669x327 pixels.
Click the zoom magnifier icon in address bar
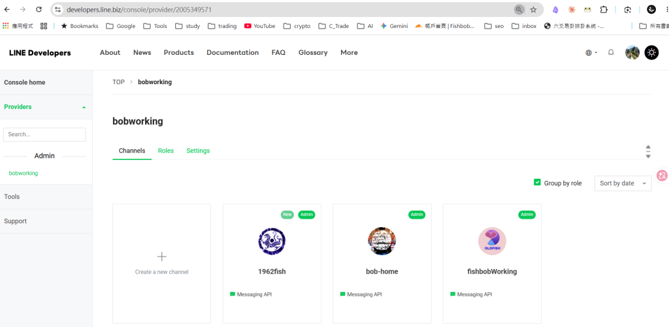click(x=519, y=9)
